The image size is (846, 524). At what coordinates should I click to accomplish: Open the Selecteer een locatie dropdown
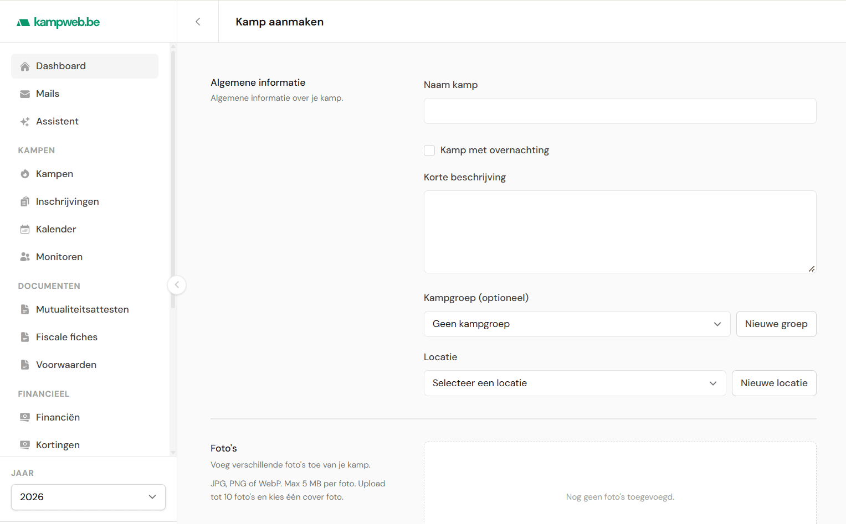click(575, 383)
